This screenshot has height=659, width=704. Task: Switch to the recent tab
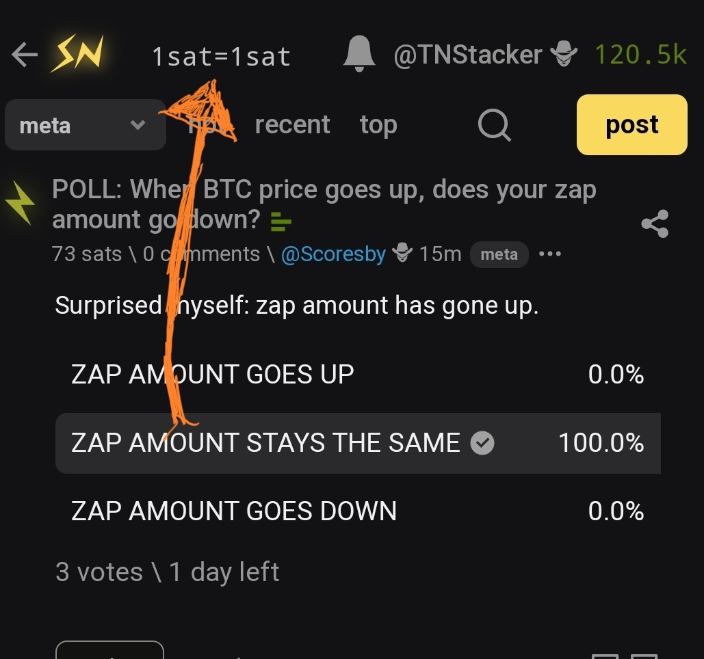point(292,125)
